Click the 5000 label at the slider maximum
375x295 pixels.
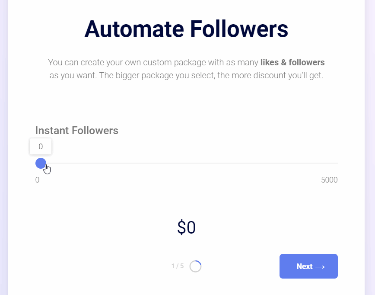pyautogui.click(x=330, y=180)
